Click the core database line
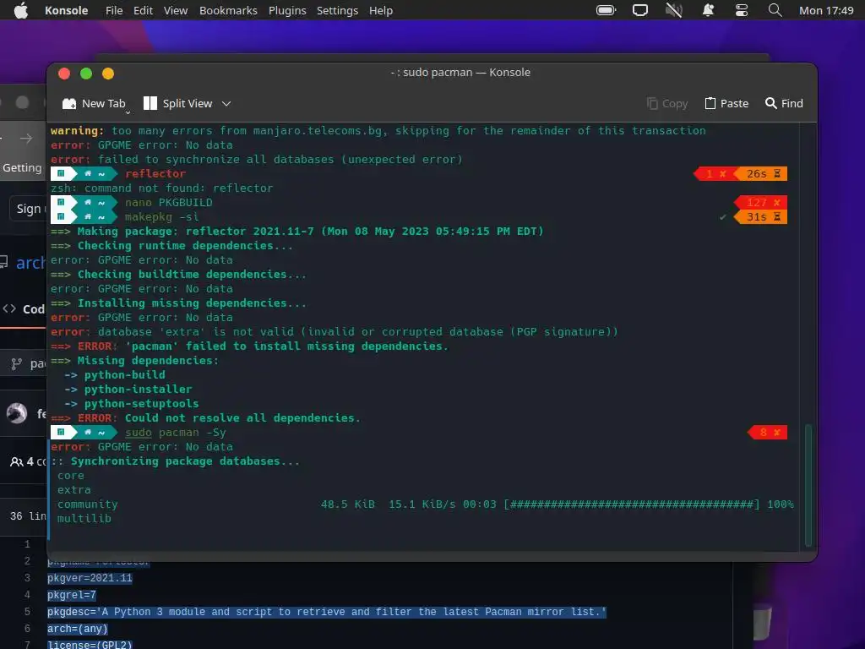This screenshot has width=865, height=649. tap(71, 475)
